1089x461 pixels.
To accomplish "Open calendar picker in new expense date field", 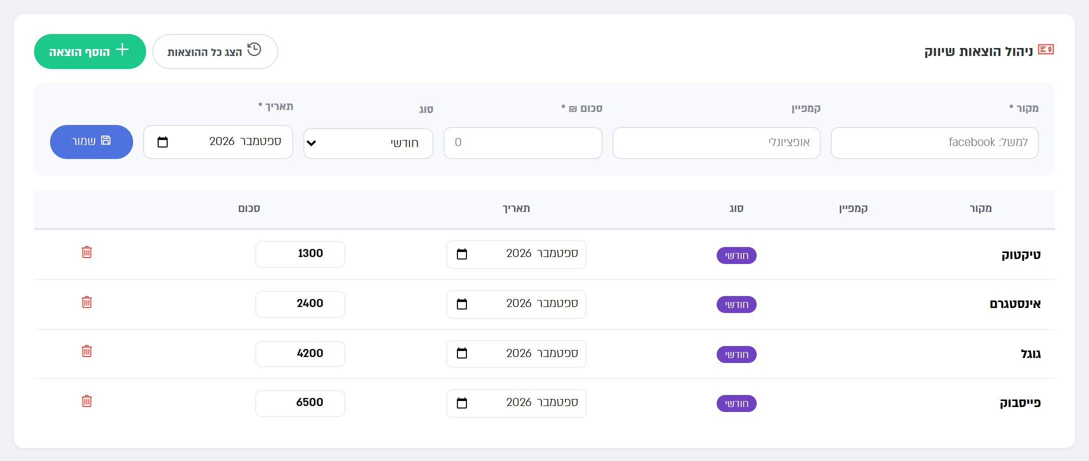I will click(x=163, y=142).
